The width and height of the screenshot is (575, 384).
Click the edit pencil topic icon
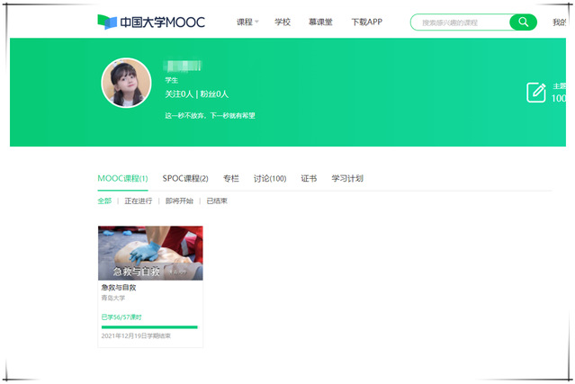[535, 93]
